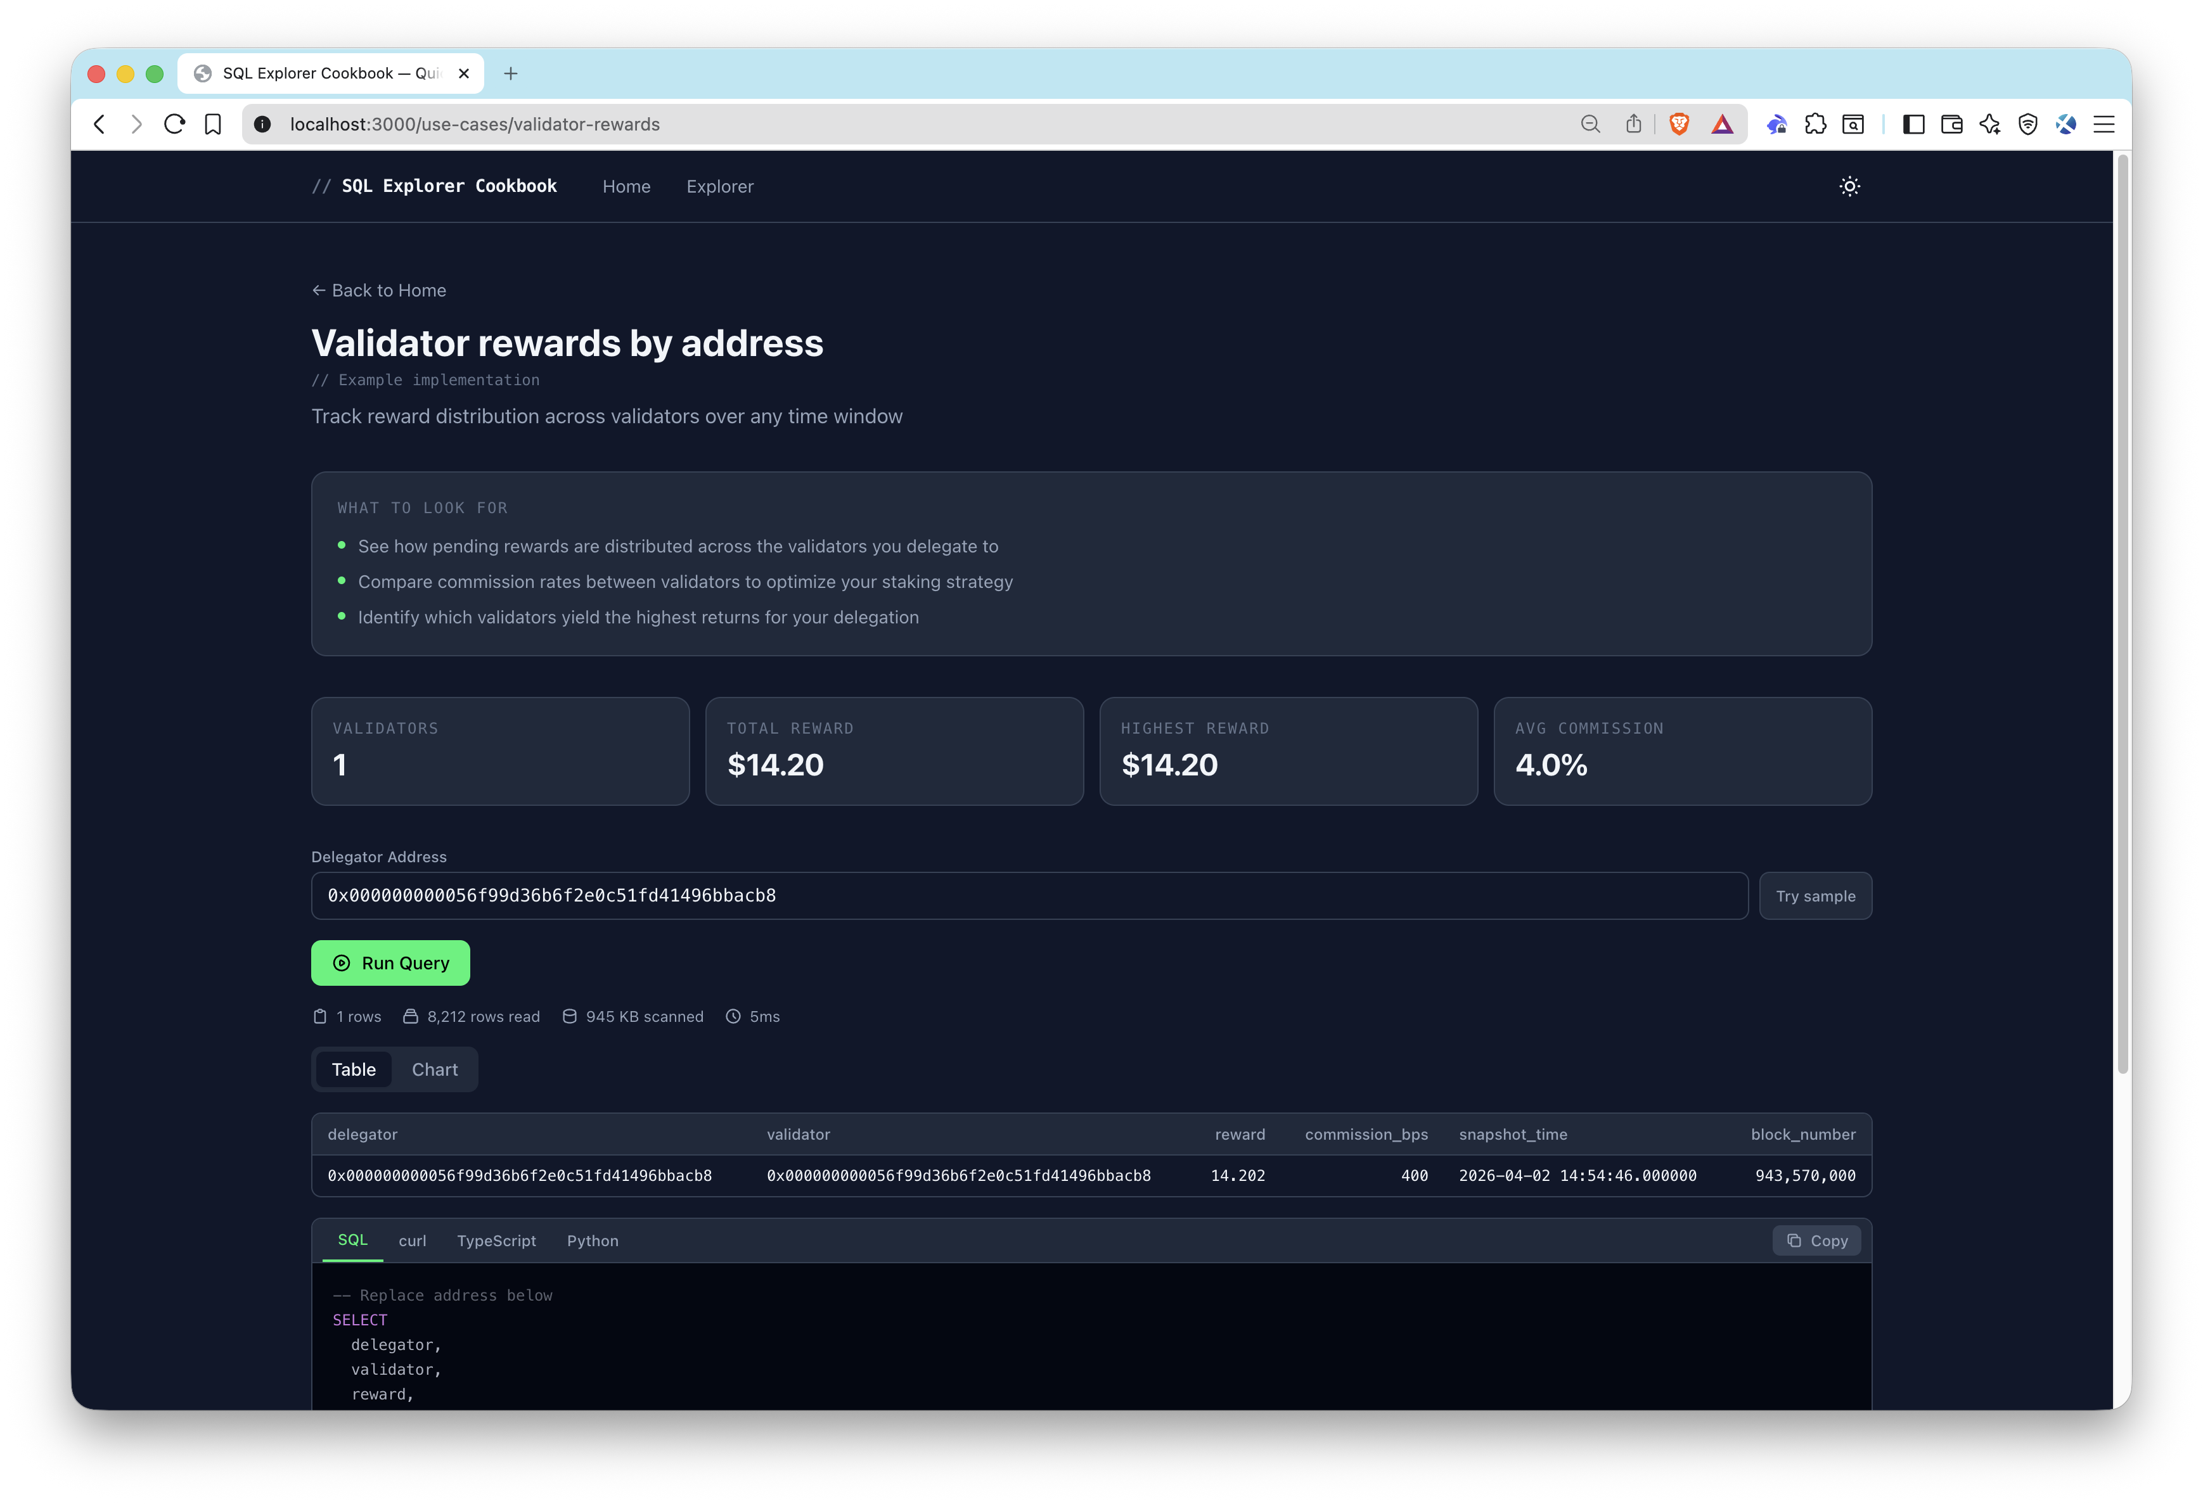The image size is (2203, 1504).
Task: Toggle the light/dark theme sun icon
Action: [1849, 186]
